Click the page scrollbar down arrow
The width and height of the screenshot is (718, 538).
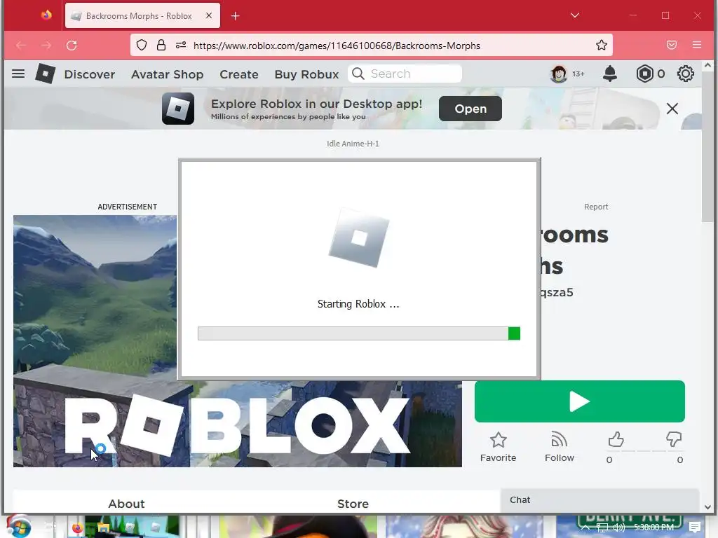pos(707,506)
